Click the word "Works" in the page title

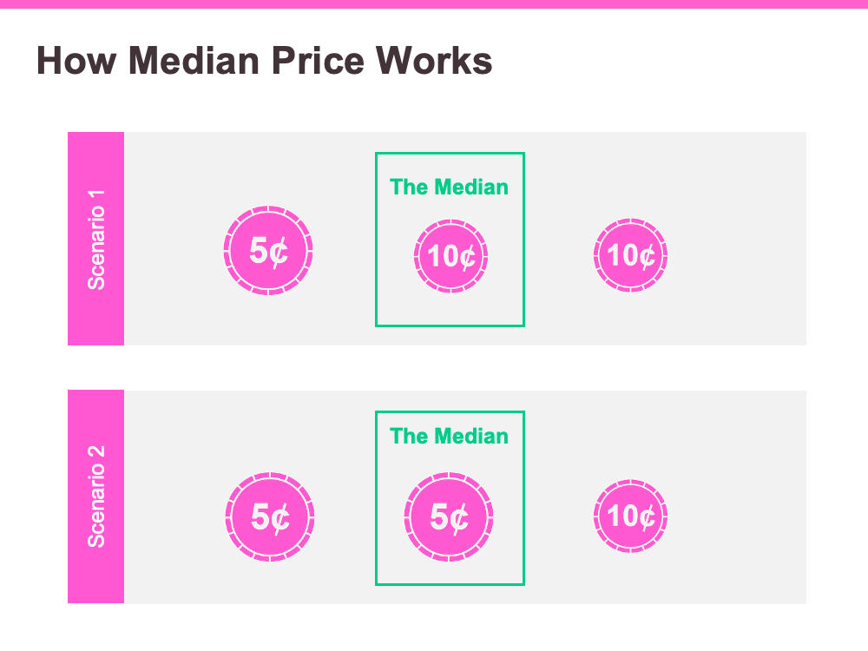pos(434,61)
